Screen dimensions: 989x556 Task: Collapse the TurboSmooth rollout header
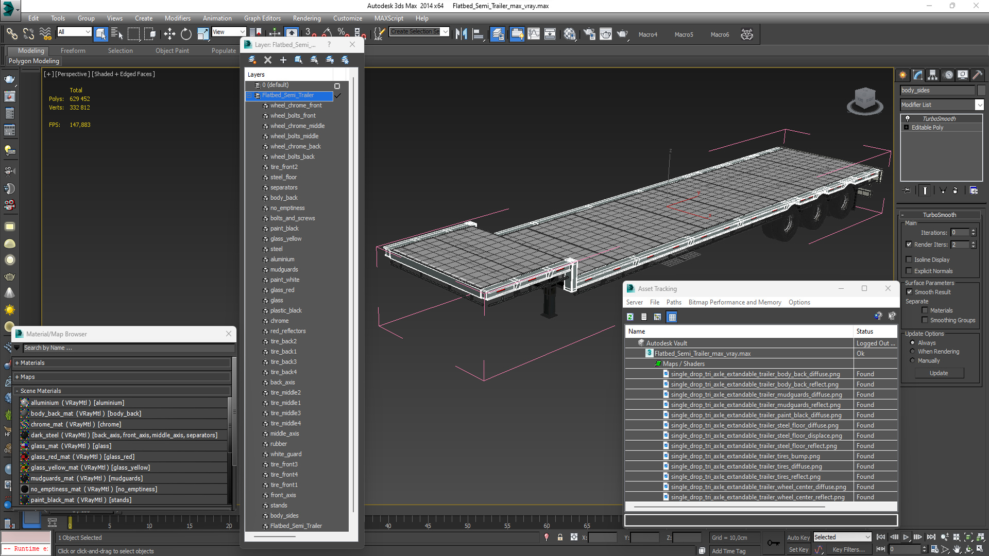[940, 215]
